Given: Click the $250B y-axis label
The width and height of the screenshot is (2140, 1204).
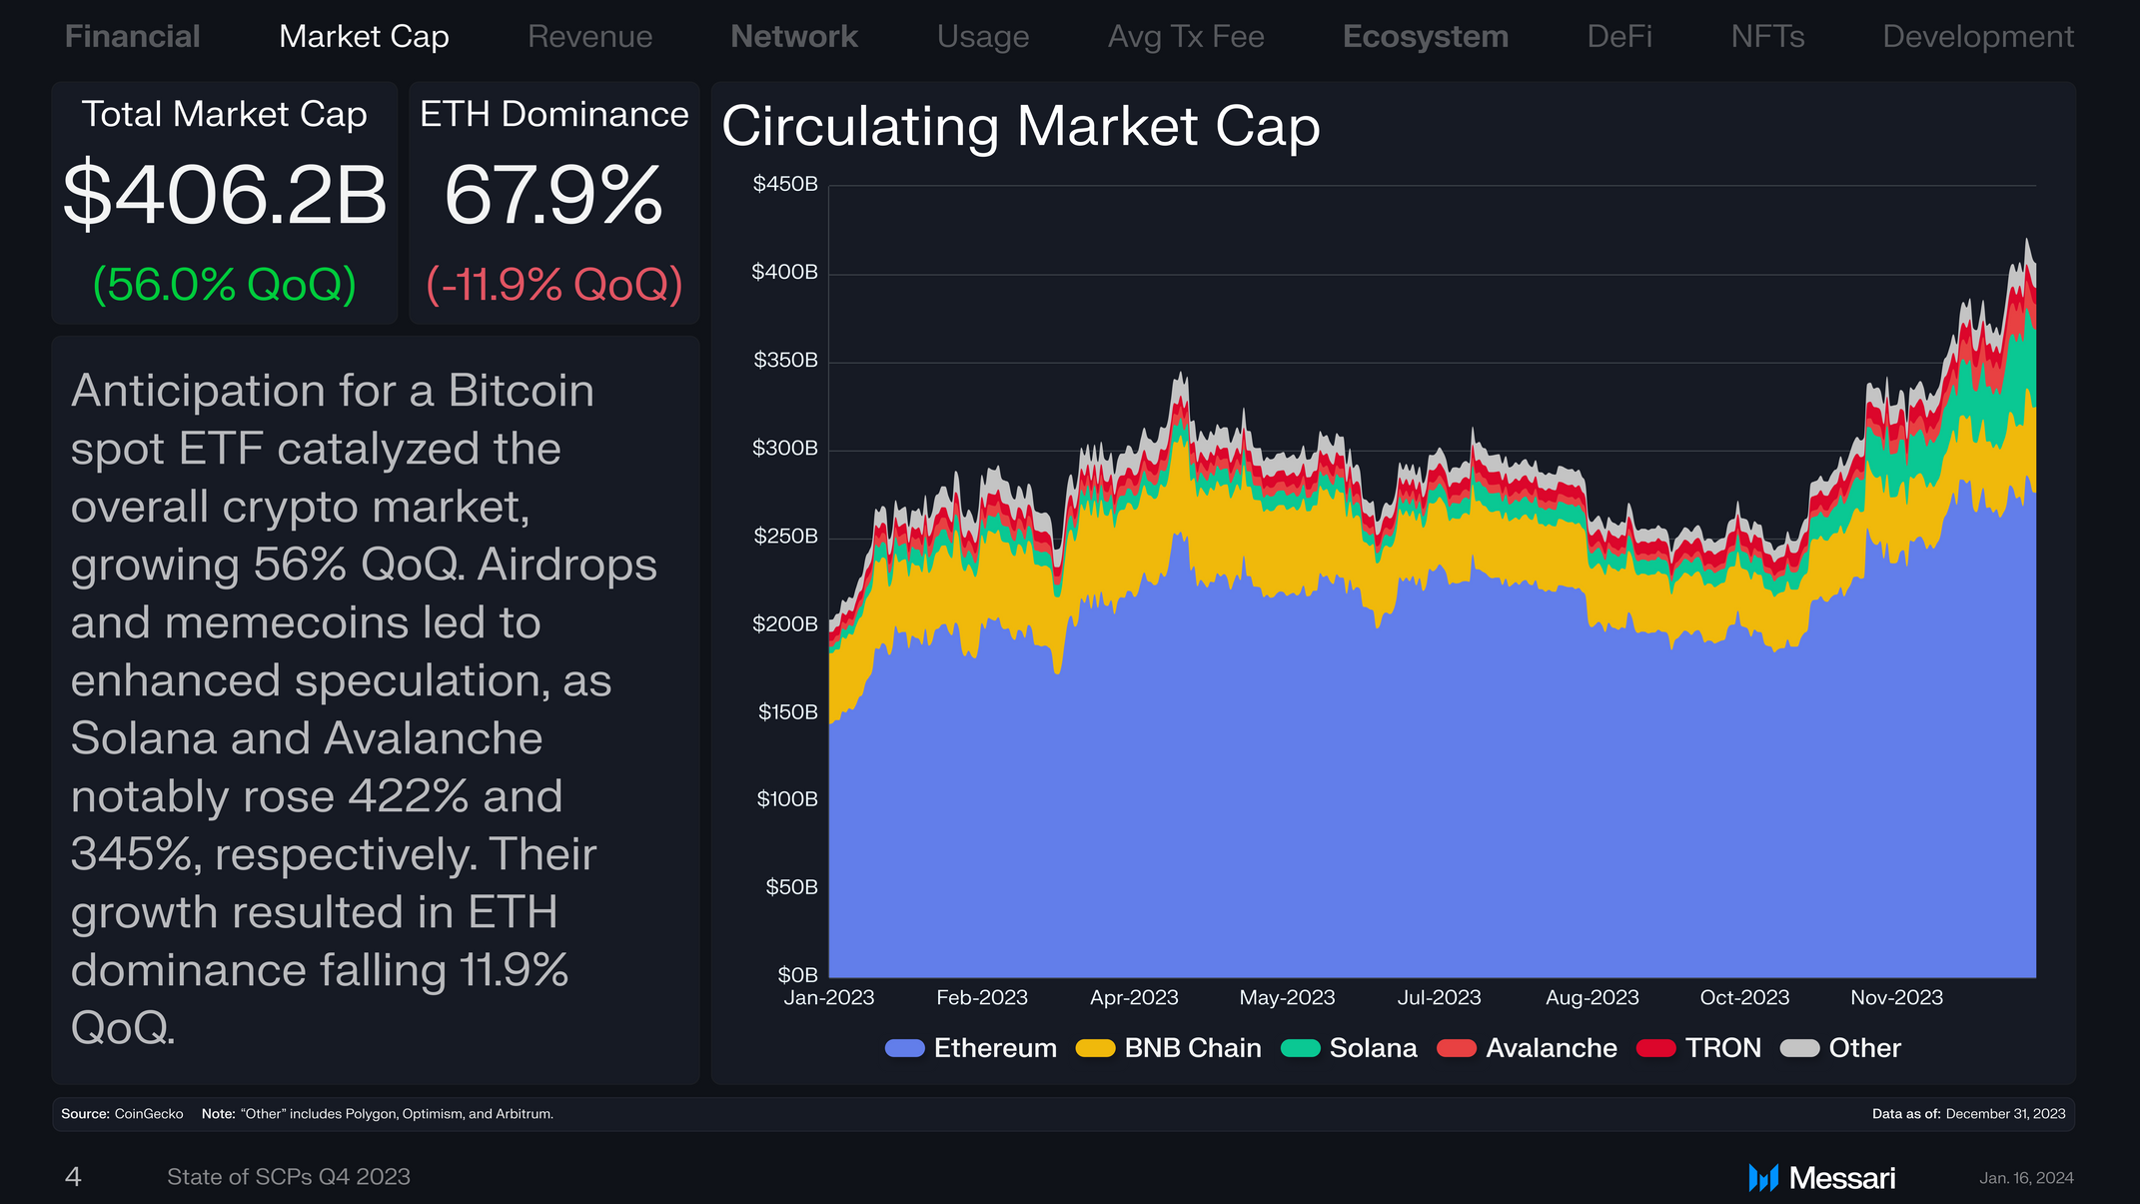Looking at the screenshot, I should pyautogui.click(x=785, y=537).
